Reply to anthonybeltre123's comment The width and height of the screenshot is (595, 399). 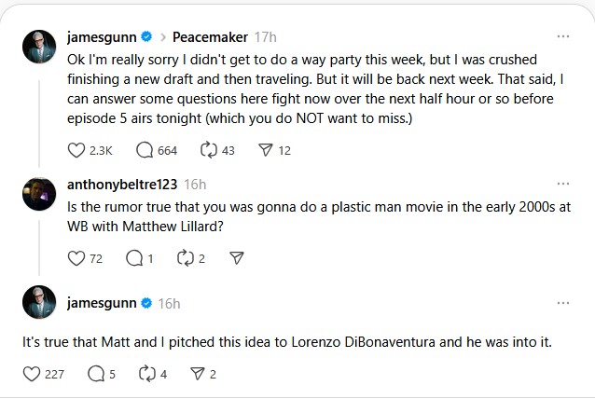point(133,258)
